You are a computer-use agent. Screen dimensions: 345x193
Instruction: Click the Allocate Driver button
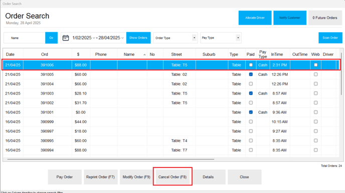(255, 18)
